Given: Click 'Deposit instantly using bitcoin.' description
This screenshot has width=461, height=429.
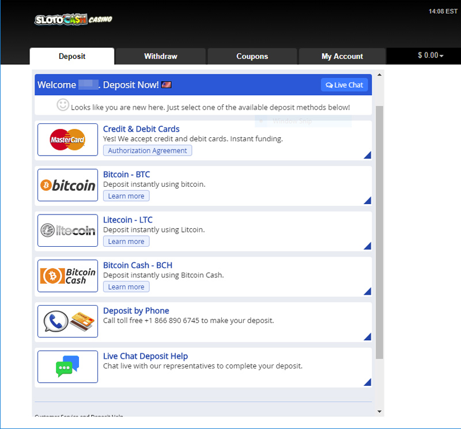Looking at the screenshot, I should point(154,184).
